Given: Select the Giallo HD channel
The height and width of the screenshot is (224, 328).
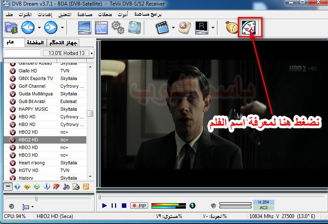Looking at the screenshot, I should (45, 71).
